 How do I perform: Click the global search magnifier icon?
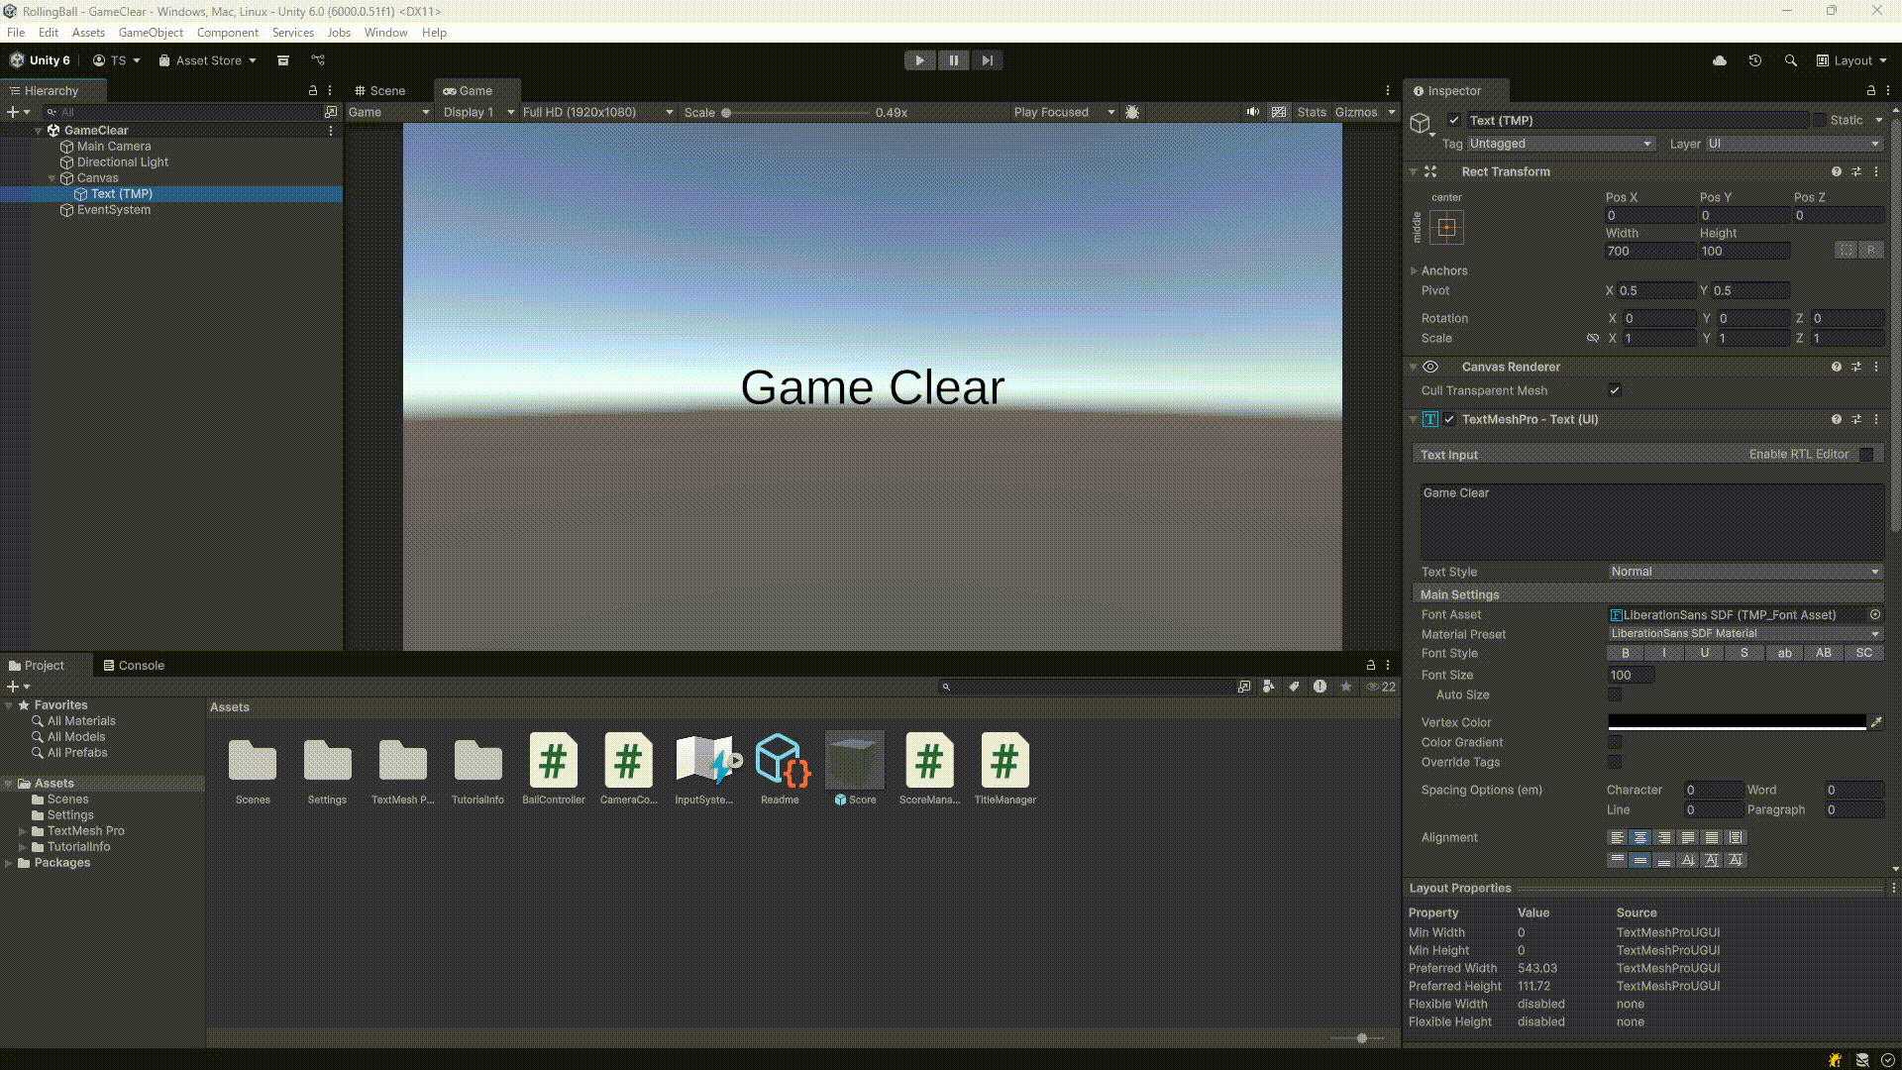coord(1790,60)
